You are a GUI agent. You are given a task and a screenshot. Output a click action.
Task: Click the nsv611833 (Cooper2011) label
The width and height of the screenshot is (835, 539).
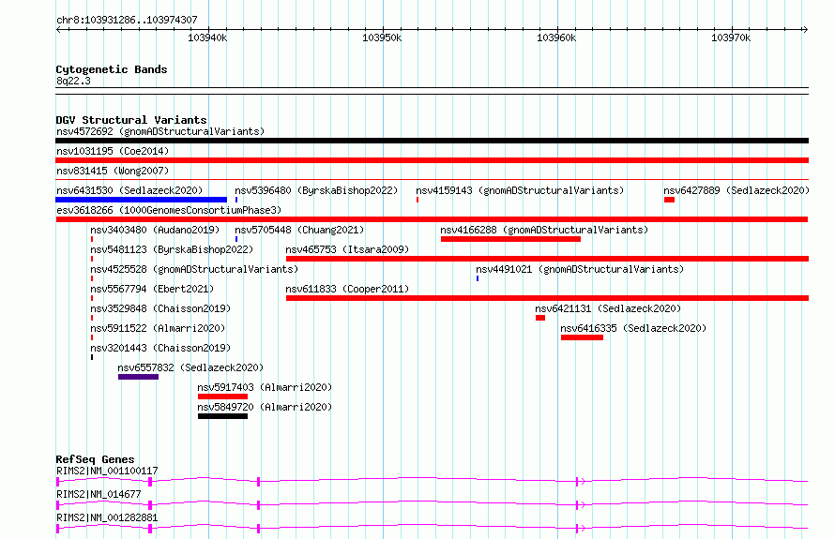[x=347, y=289]
